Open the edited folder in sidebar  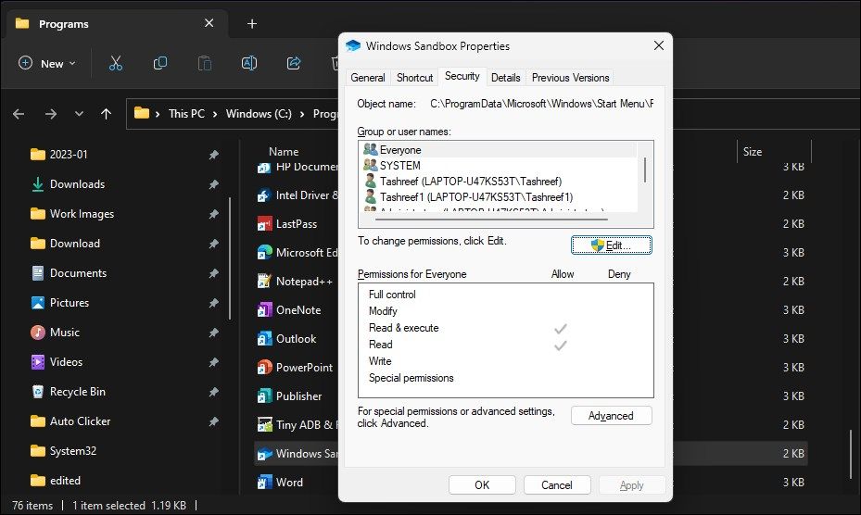65,481
